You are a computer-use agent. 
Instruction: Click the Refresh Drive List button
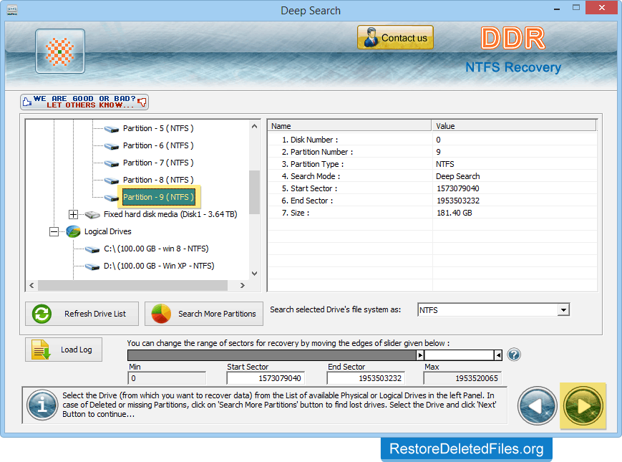click(82, 314)
